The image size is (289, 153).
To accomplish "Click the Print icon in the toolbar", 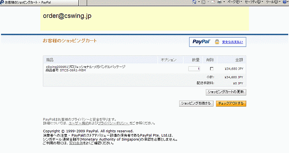I will pos(220,2).
